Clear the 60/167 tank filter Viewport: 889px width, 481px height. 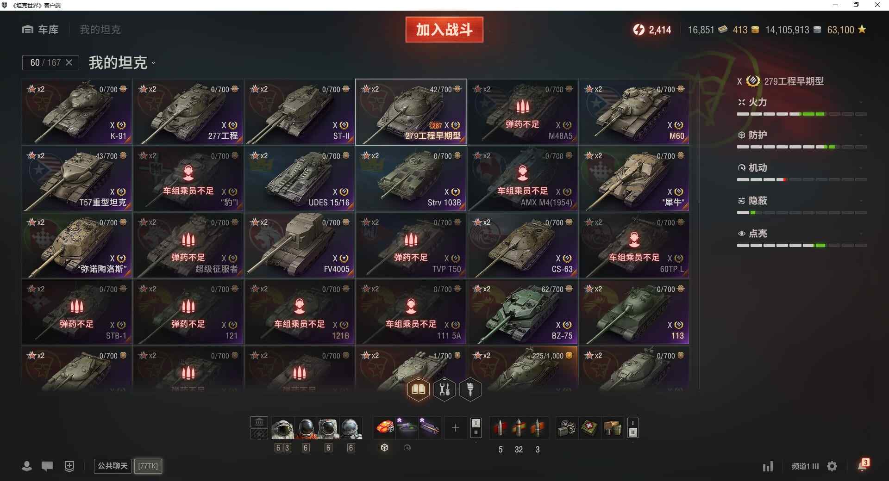pos(69,62)
